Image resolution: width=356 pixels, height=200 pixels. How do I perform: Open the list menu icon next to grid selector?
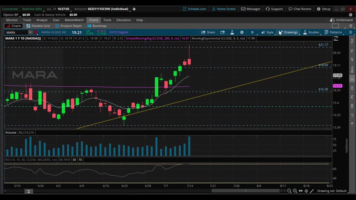[350, 26]
